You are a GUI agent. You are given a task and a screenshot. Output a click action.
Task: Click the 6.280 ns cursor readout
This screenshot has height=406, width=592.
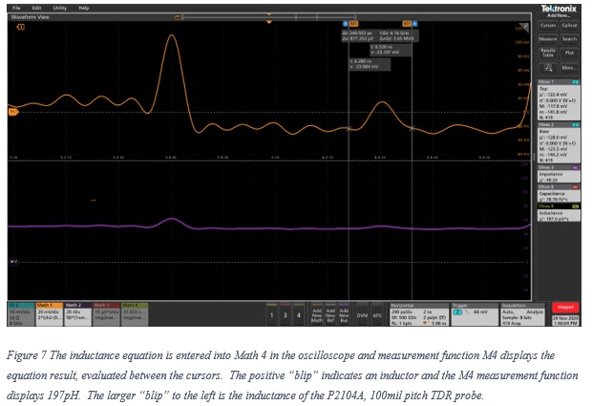tap(370, 64)
